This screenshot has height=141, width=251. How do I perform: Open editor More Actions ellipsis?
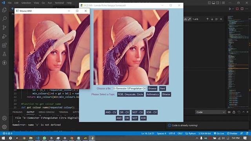247,9
